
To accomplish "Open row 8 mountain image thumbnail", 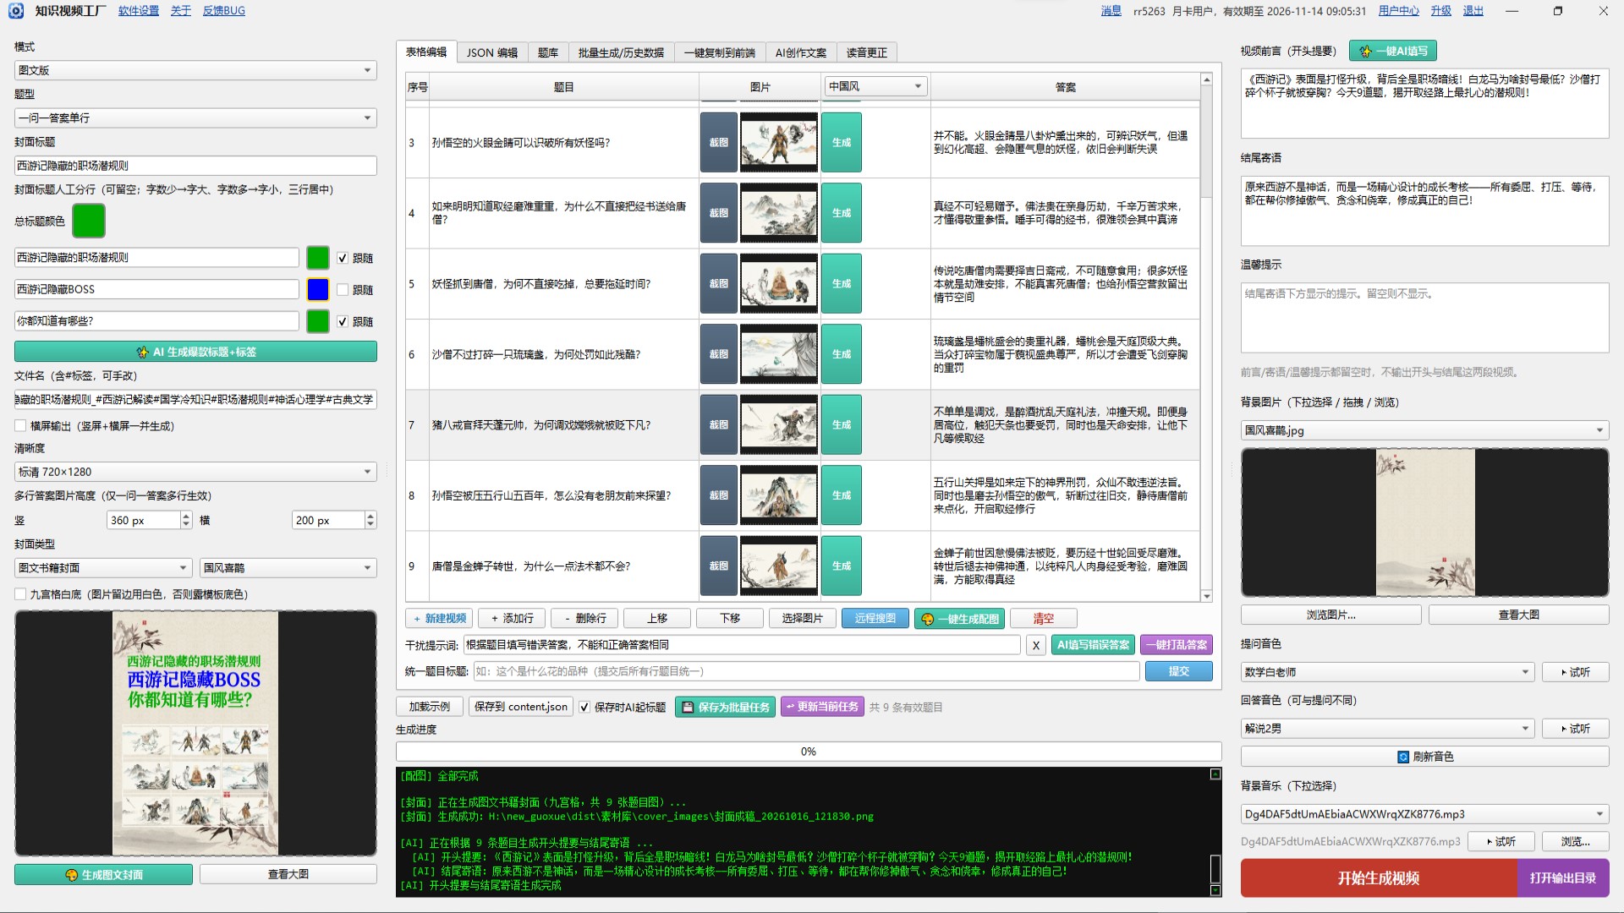I will [779, 495].
